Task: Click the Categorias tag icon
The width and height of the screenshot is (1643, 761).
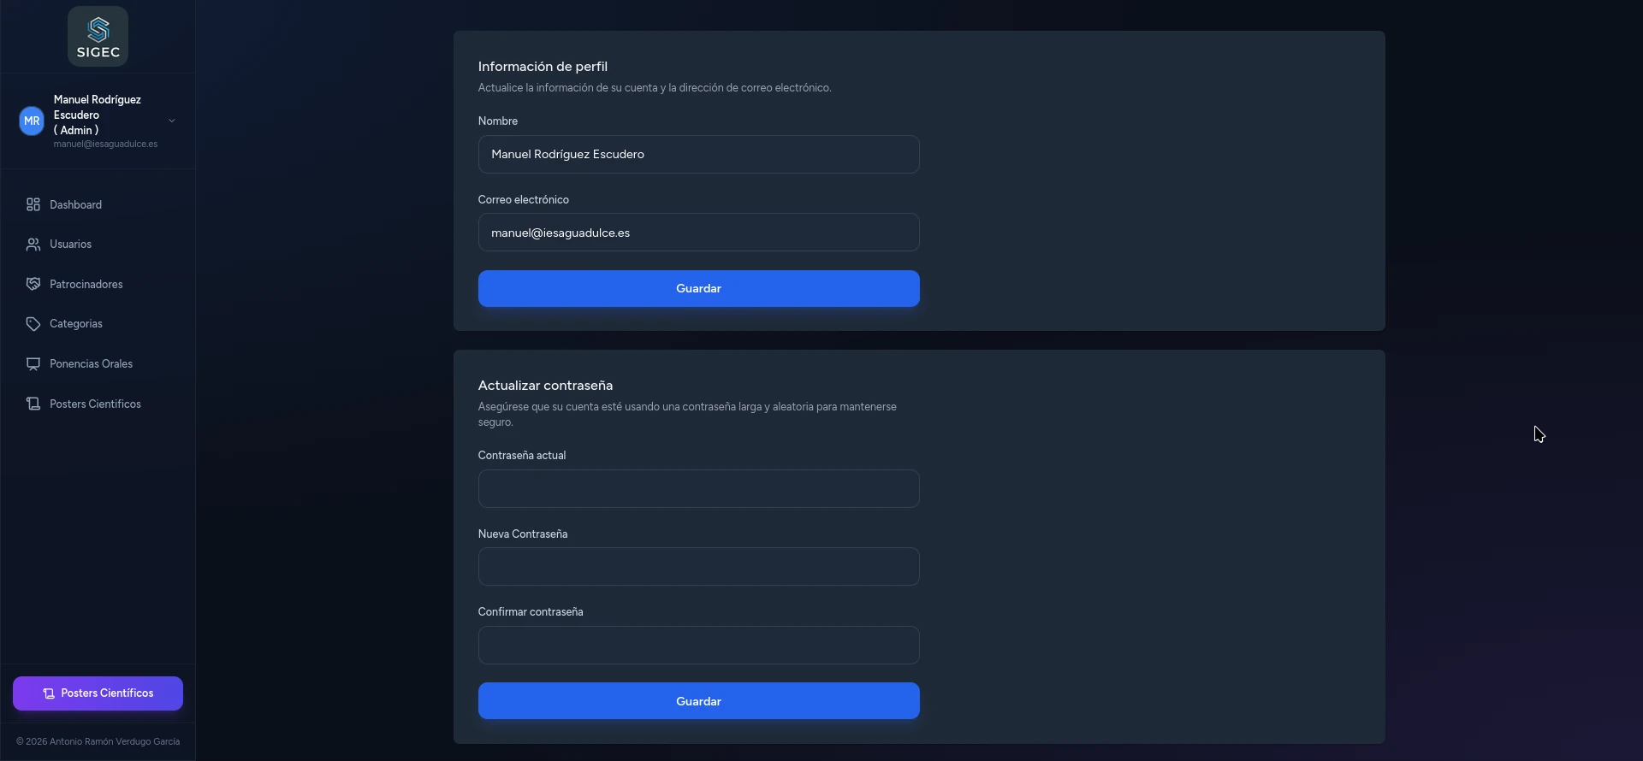Action: 33,324
